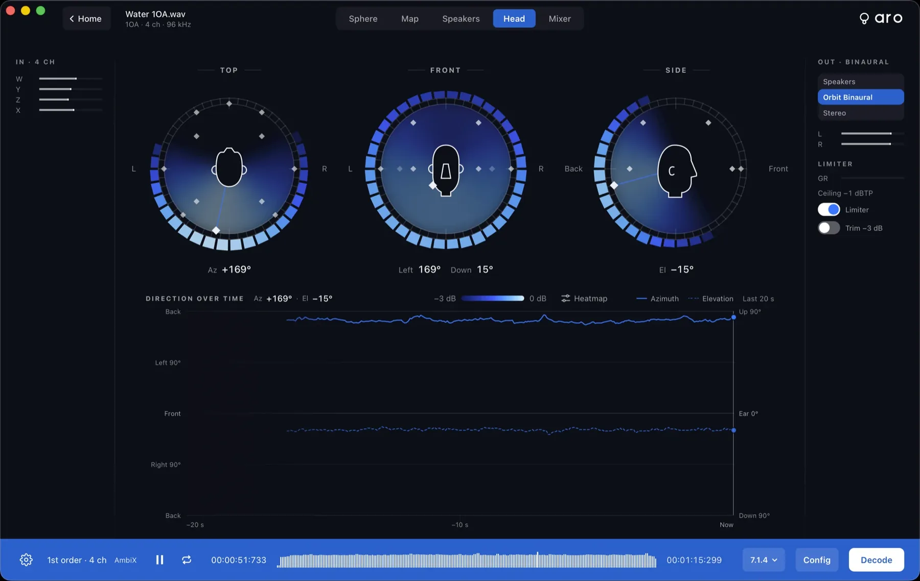This screenshot has height=581, width=920.
Task: Select the Head tab
Action: click(x=514, y=19)
